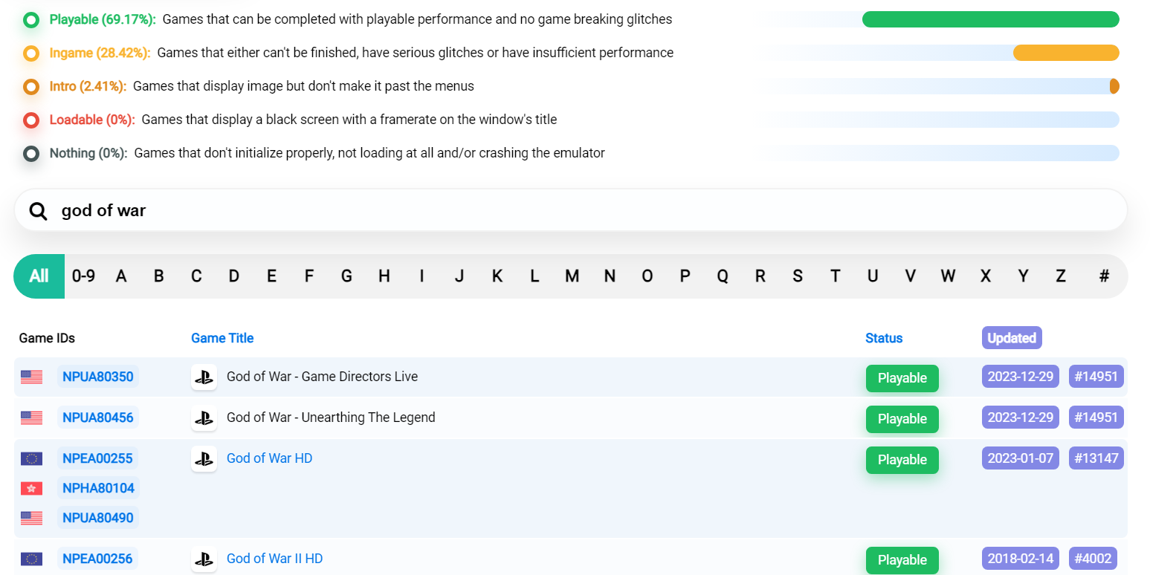Click PlayStation icon beside God of War II HD
This screenshot has width=1150, height=575.
pyautogui.click(x=204, y=559)
